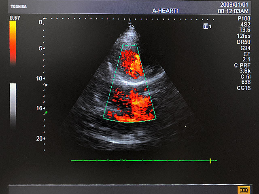
Task: Click the color Doppler velocity scale bar
Action: pos(13,42)
